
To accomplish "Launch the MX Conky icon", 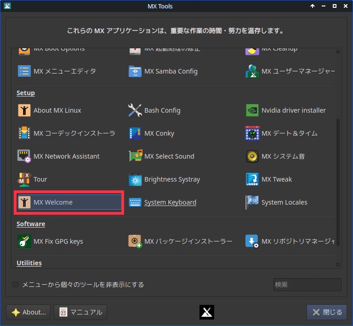I will click(135, 133).
